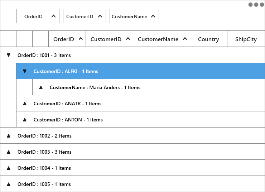265x192 pixels.
Task: Expand the CustomerID : ANATR group
Action: coord(25,104)
